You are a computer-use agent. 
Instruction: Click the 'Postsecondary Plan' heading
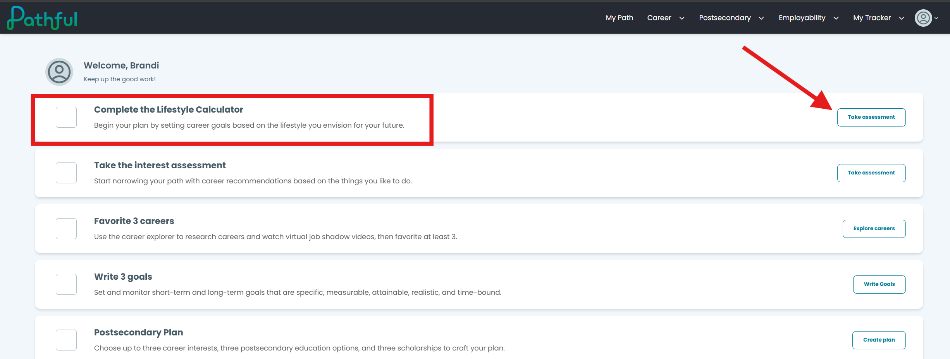click(x=139, y=332)
